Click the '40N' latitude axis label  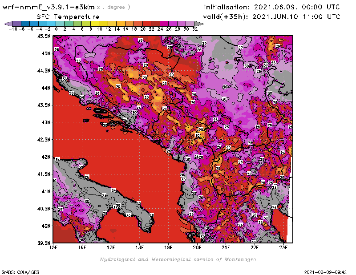[x=46, y=226]
